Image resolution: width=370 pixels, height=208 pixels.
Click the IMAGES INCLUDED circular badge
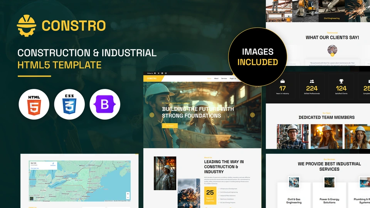tap(257, 57)
